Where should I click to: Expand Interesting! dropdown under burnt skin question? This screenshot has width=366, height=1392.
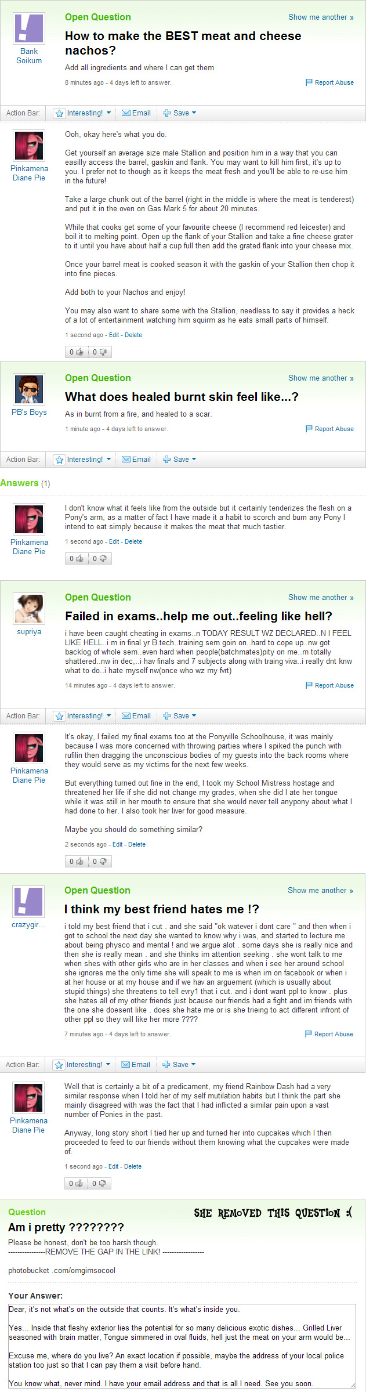[108, 460]
